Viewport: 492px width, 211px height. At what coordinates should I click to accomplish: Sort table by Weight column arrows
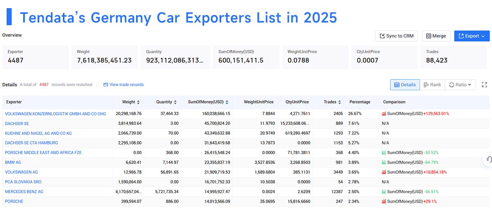tap(139, 102)
